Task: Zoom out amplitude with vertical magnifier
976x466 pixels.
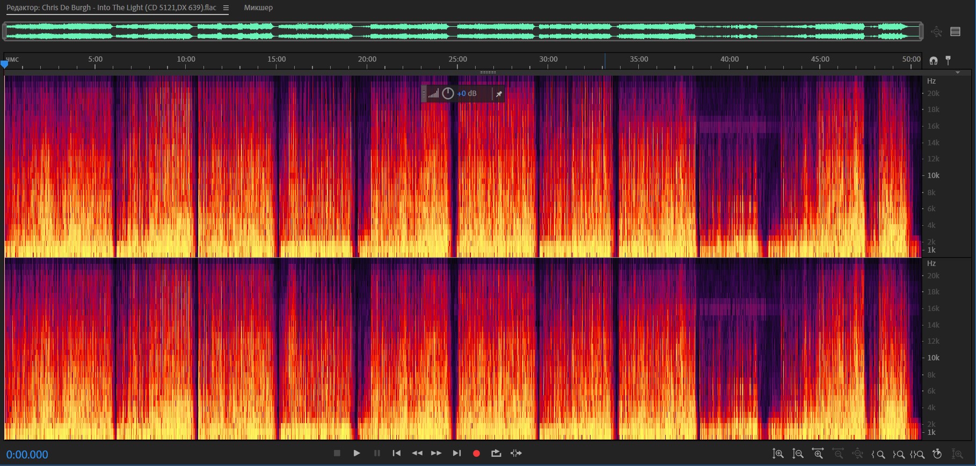Action: pos(798,454)
